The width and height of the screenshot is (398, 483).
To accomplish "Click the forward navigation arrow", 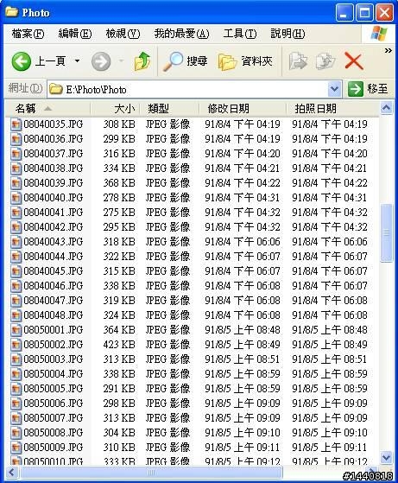I will click(x=101, y=61).
